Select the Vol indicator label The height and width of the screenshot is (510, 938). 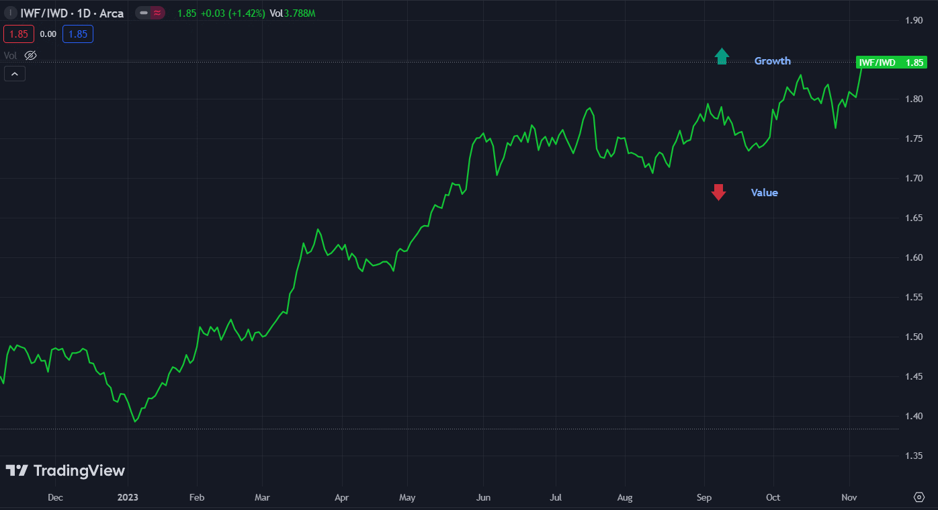pos(11,56)
